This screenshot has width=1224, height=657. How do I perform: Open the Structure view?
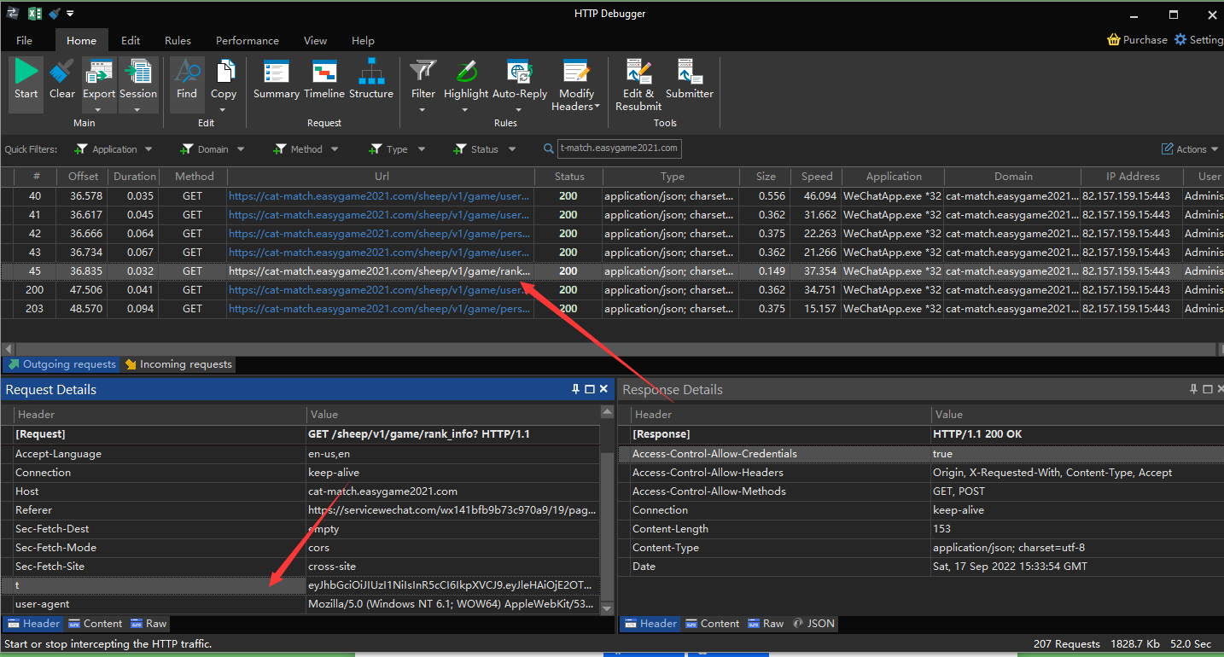(x=371, y=78)
